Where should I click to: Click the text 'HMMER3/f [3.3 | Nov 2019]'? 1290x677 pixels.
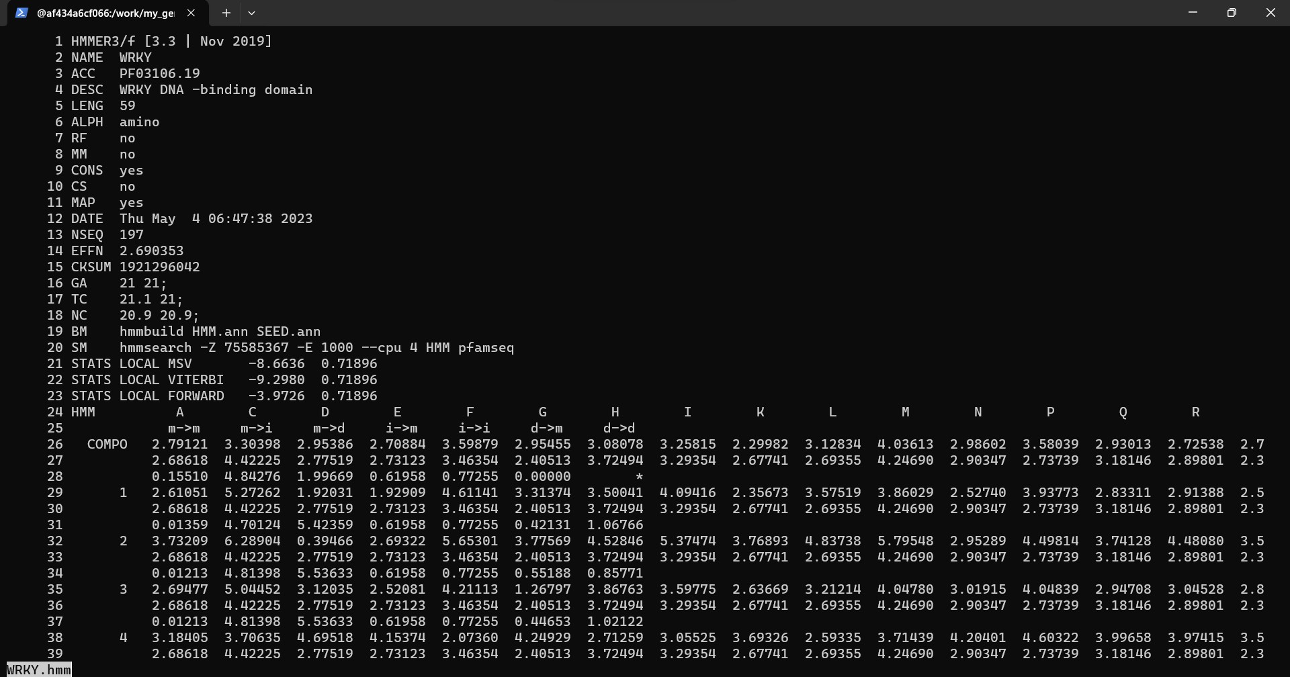171,41
